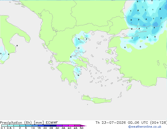This screenshot has height=129, width=167.
Task: Click the 'Th 23-07-2026 00..06 UTC' timestamp
Action: [122, 123]
